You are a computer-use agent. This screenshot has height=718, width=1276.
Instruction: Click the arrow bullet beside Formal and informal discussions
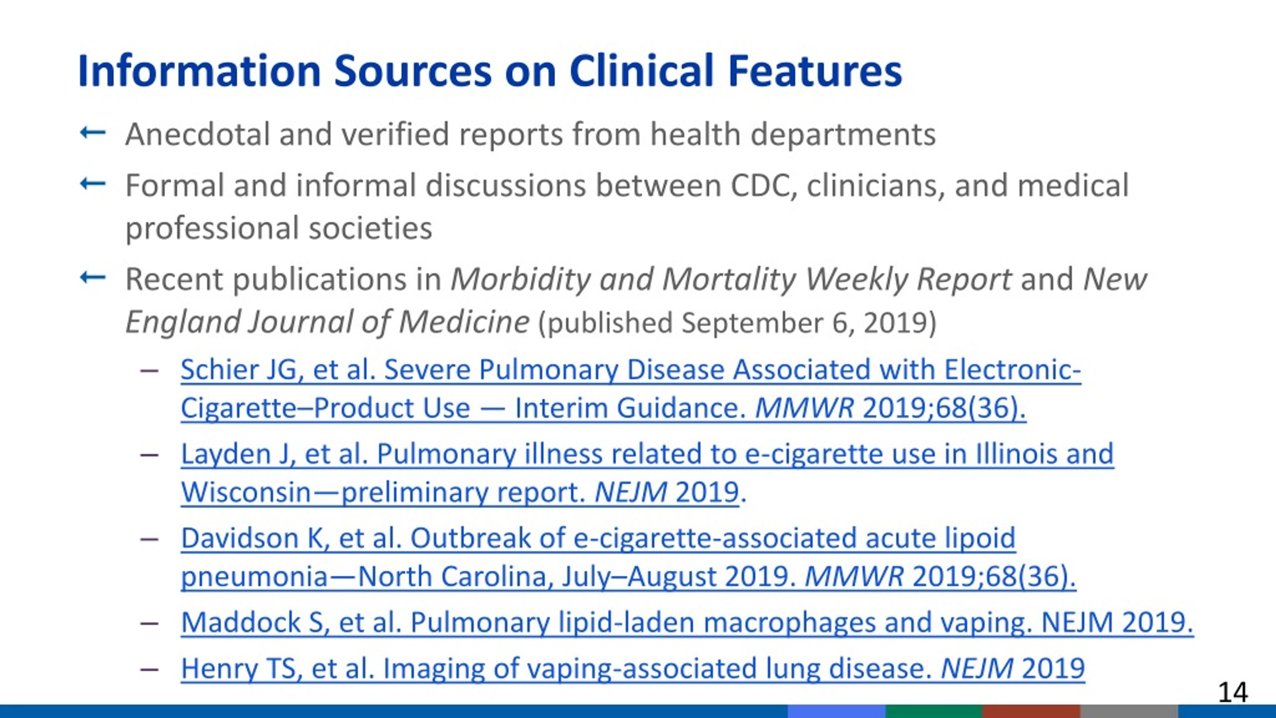[x=93, y=184]
